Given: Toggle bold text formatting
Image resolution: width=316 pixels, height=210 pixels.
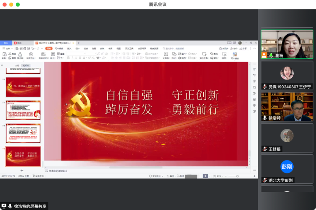Looking at the screenshot, I should 68,58.
